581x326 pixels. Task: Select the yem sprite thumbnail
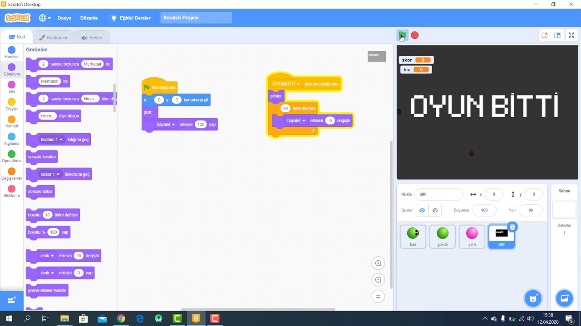point(472,236)
